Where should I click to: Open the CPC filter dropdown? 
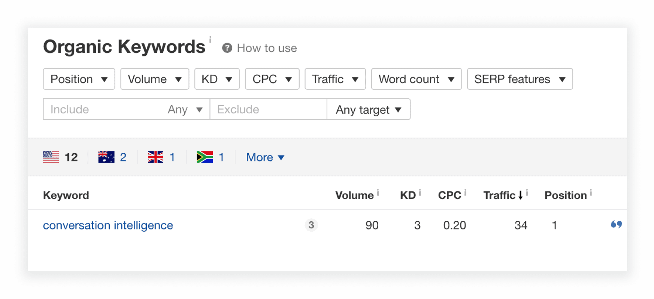point(272,79)
